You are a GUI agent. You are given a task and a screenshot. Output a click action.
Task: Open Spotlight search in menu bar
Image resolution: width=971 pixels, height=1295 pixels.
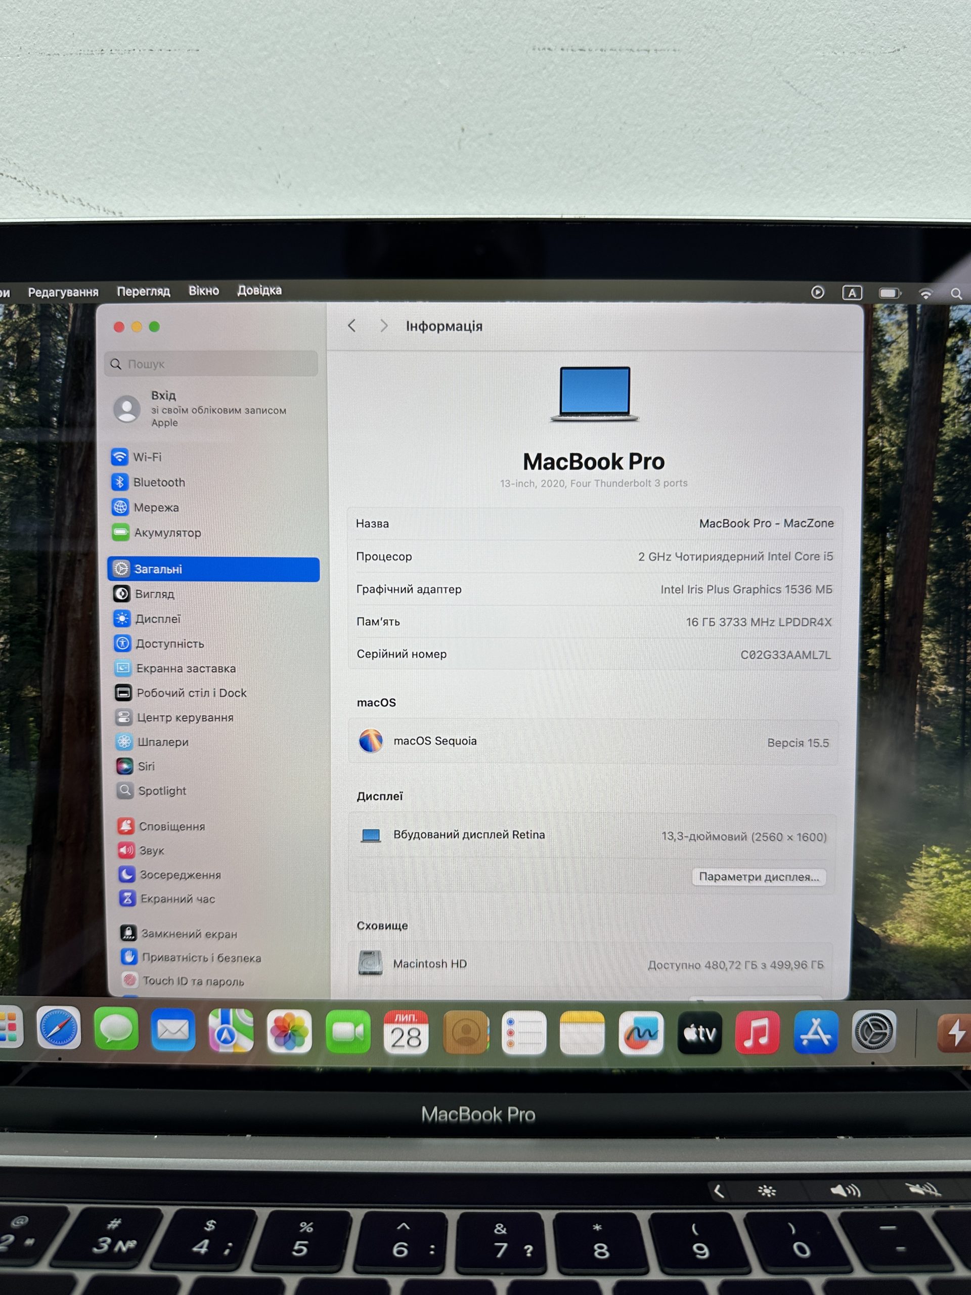pyautogui.click(x=956, y=294)
